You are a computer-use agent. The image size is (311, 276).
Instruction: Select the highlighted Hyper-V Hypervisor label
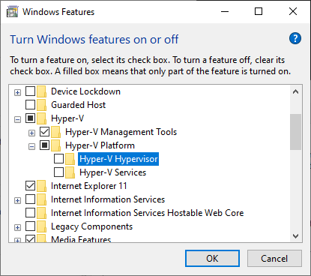(118, 159)
